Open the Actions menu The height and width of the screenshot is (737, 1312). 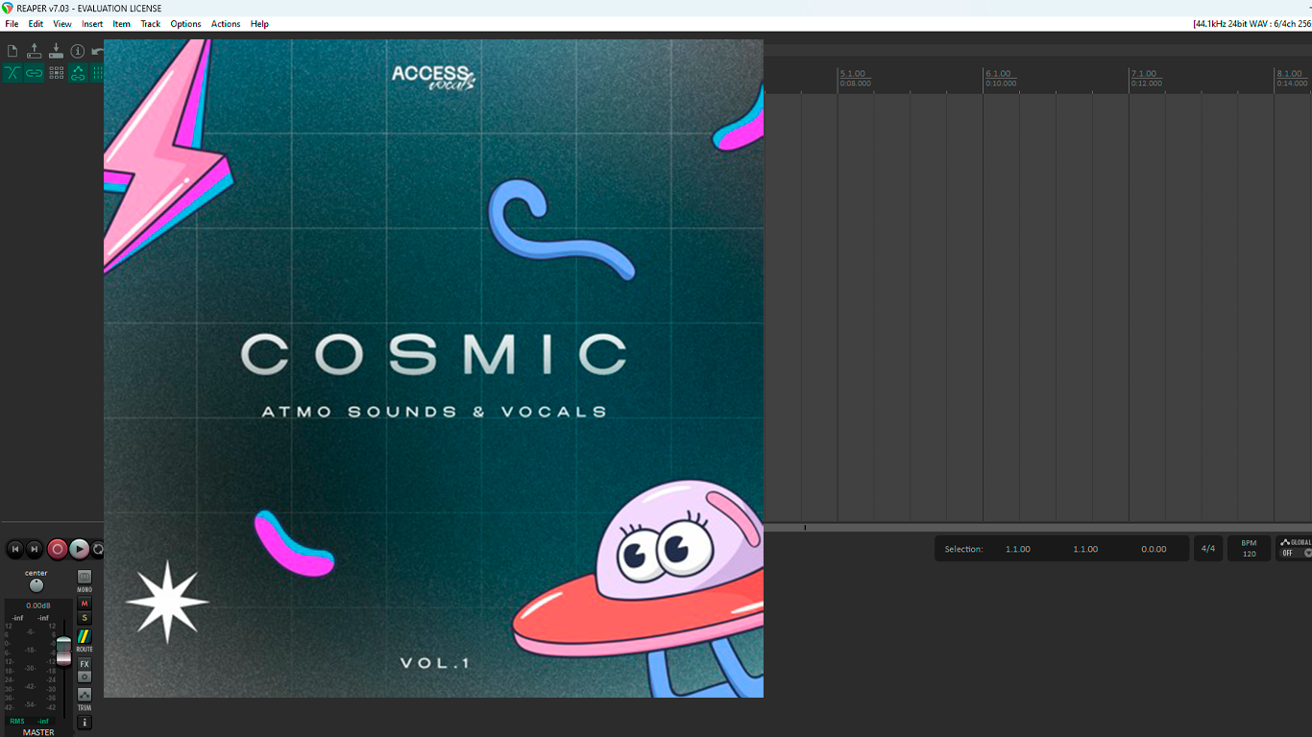tap(226, 24)
